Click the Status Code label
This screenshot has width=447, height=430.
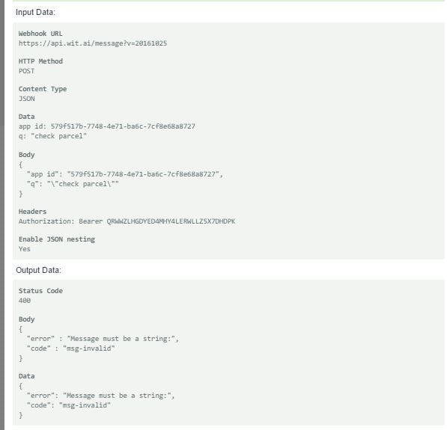pos(40,291)
